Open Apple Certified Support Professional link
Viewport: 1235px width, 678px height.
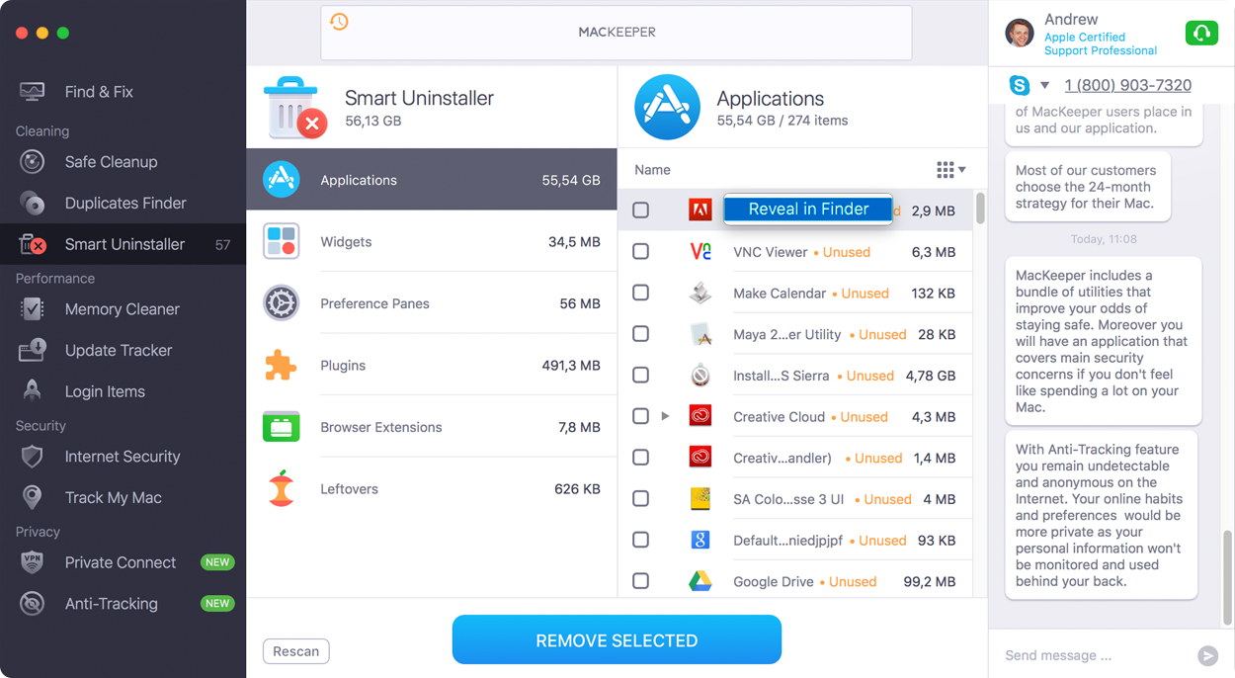(x=1101, y=43)
